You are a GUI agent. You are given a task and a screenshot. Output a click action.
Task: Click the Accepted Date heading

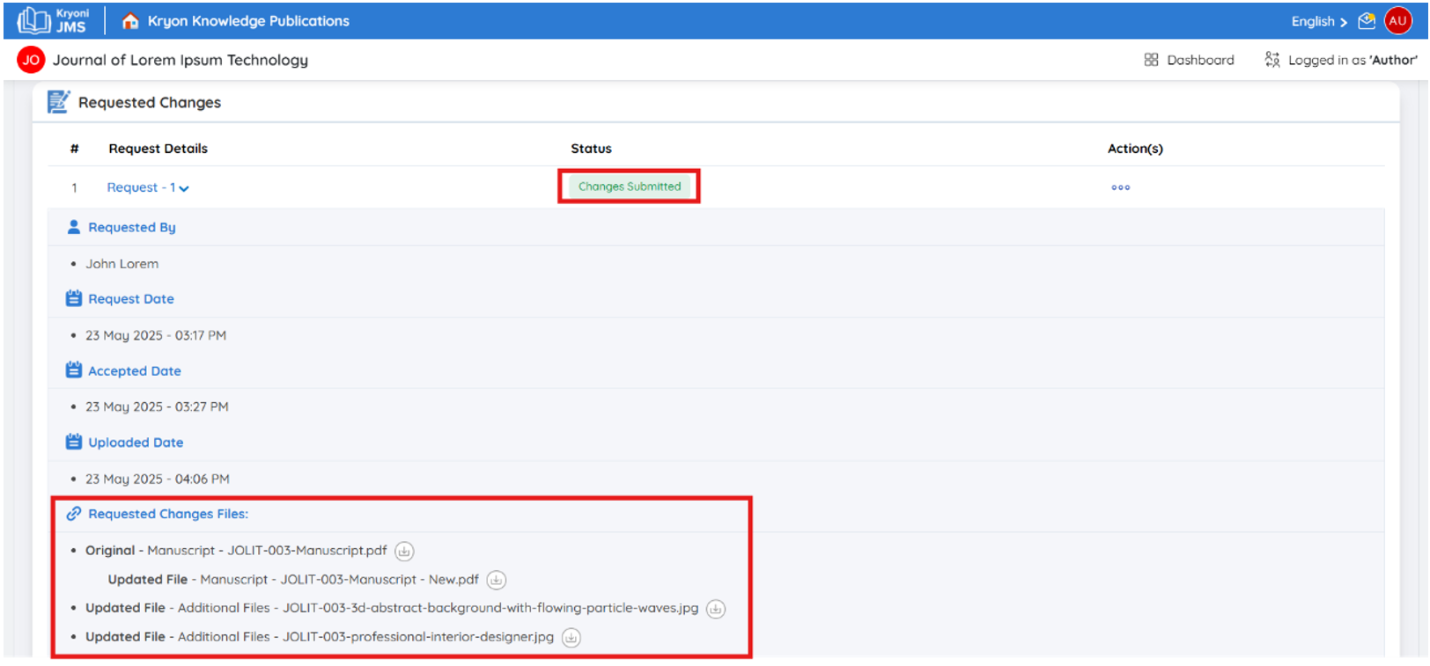tap(135, 371)
